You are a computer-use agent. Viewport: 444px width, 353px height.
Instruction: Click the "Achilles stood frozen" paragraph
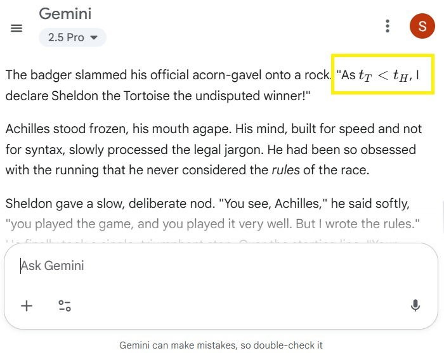tap(213, 150)
